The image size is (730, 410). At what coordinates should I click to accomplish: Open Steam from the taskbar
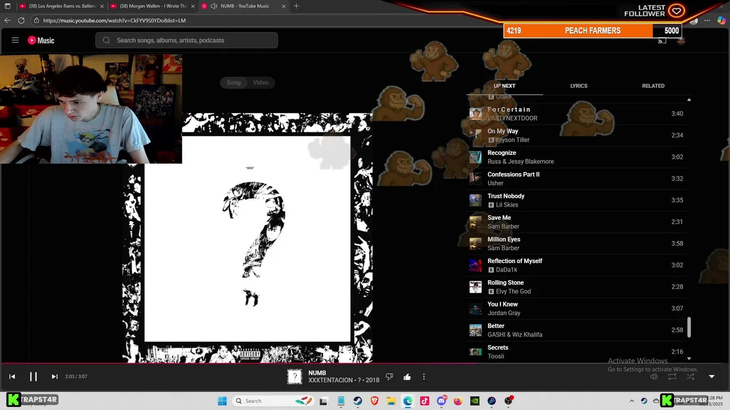(x=358, y=401)
